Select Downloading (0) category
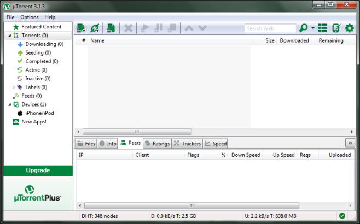 click(44, 44)
